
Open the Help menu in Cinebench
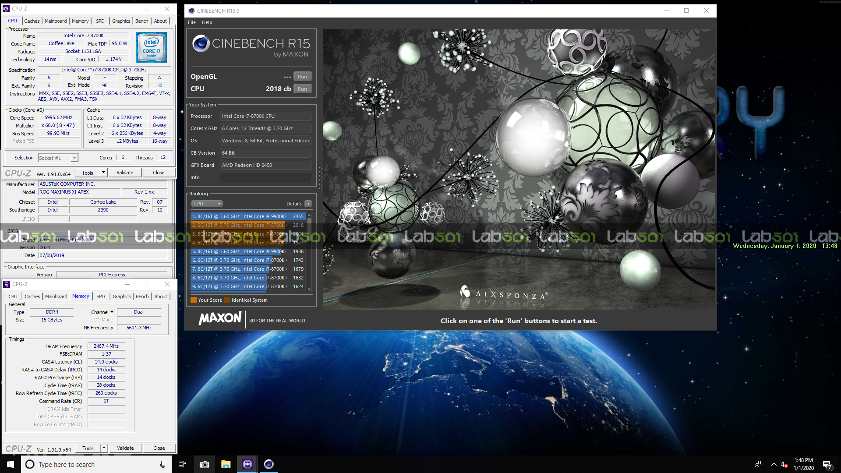207,22
